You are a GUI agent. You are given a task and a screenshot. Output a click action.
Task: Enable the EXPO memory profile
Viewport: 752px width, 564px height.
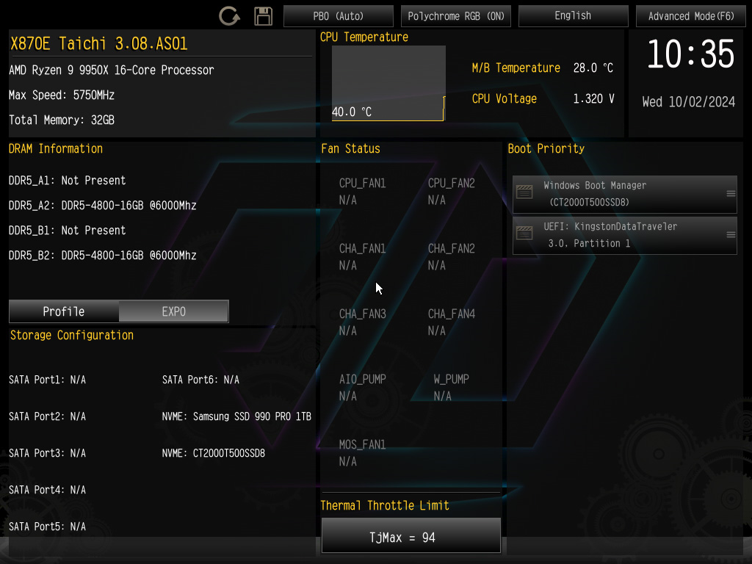click(173, 311)
